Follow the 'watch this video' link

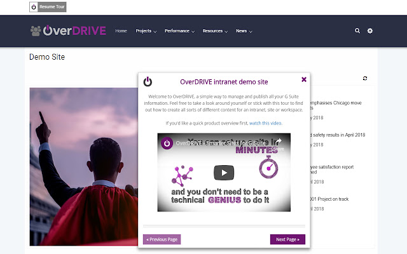coord(265,123)
